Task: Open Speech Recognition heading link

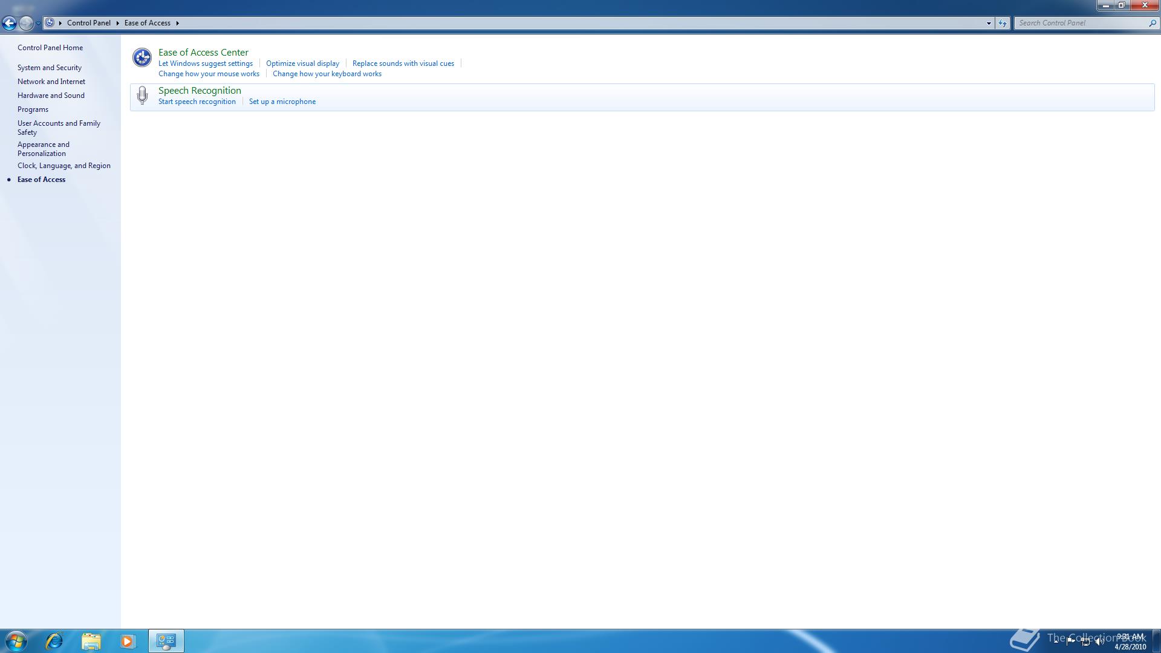Action: pyautogui.click(x=200, y=91)
